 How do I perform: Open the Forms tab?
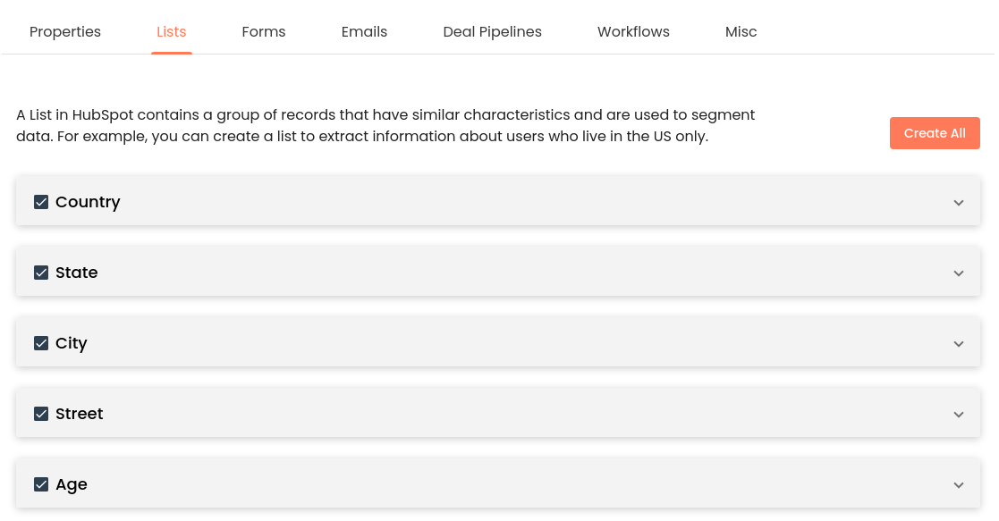click(263, 31)
